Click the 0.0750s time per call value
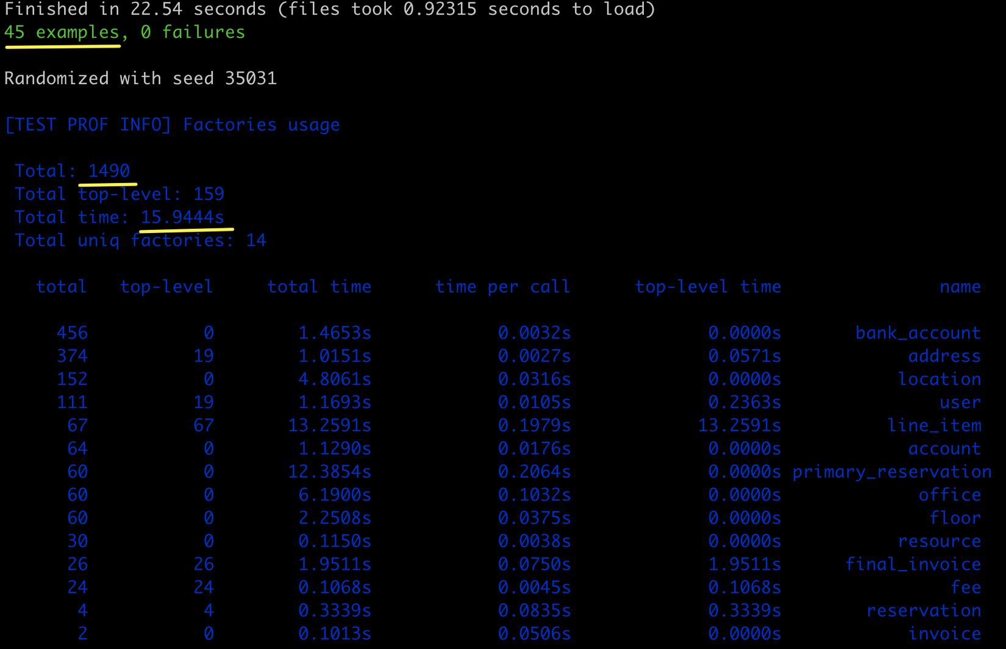The height and width of the screenshot is (649, 1006). click(x=534, y=565)
